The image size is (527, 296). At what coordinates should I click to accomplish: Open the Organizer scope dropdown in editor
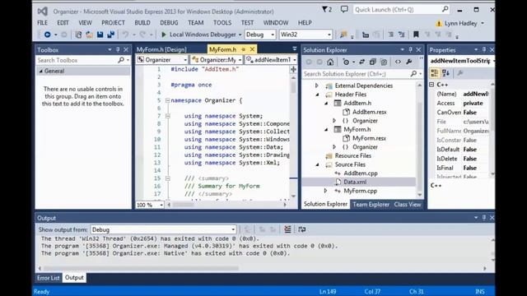click(x=162, y=60)
